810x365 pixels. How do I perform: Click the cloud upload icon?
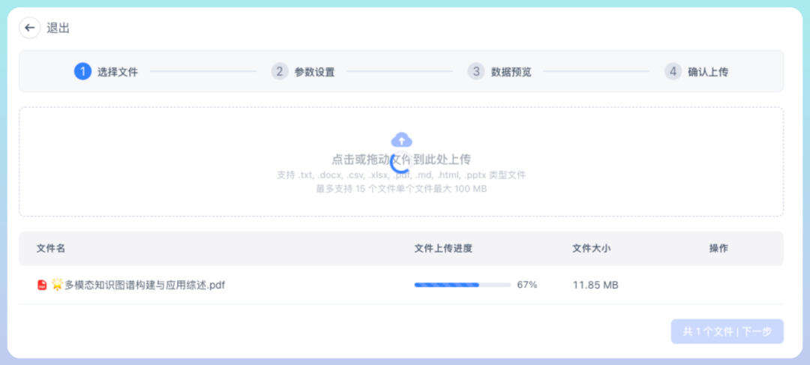click(401, 140)
